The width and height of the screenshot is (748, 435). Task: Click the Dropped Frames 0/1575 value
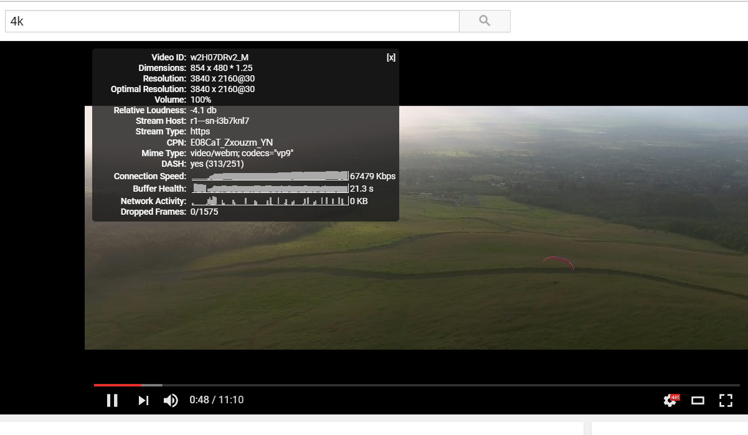pos(204,212)
